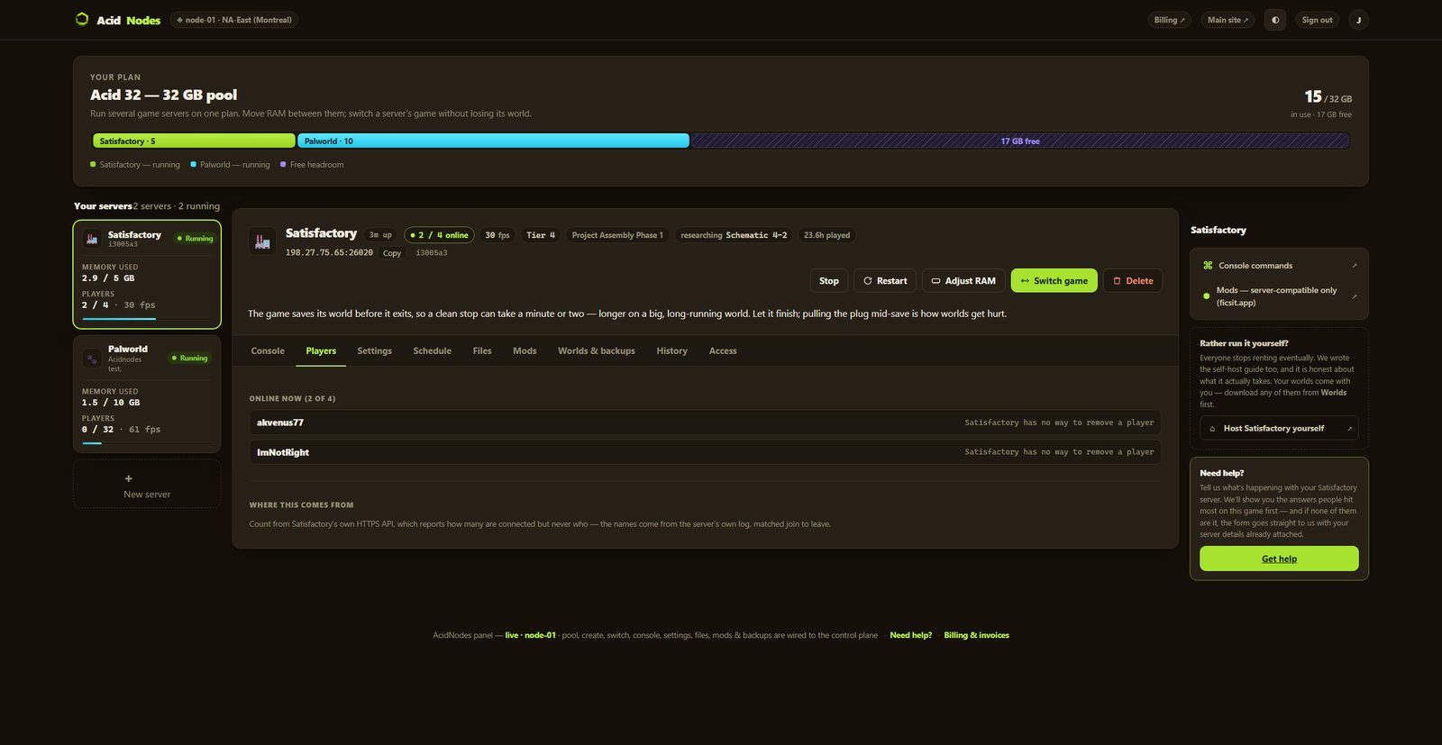
Task: Click the live · node-01 footer status
Action: click(530, 635)
